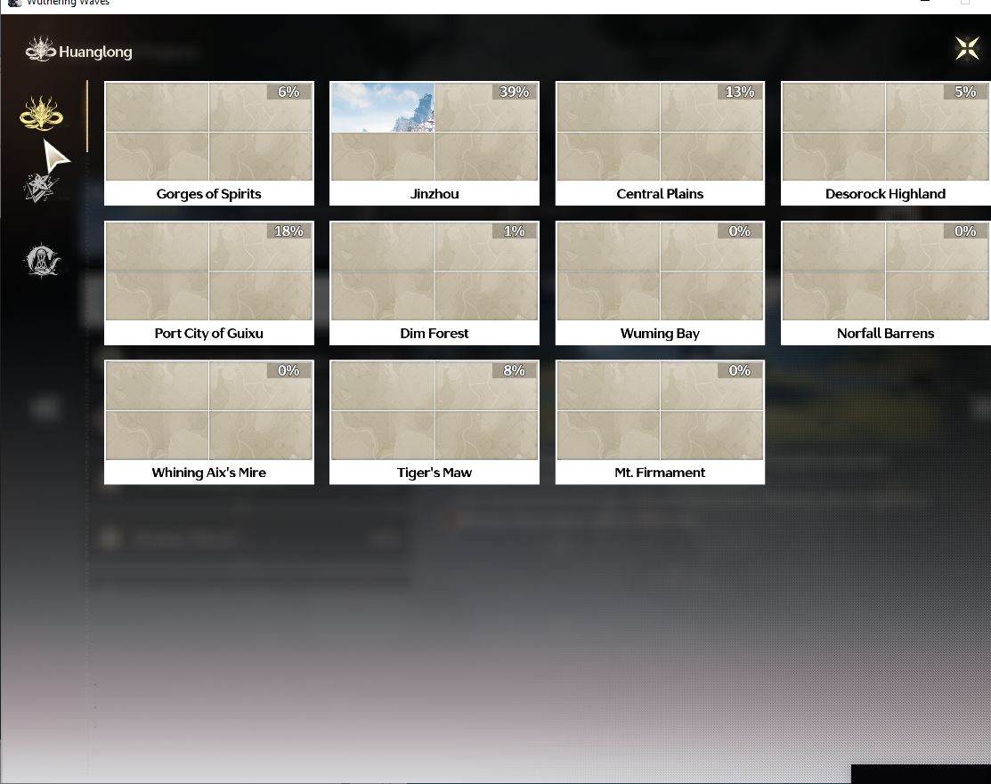Open the Gorges of Spirits card
Screen dimensions: 991x784
point(208,143)
